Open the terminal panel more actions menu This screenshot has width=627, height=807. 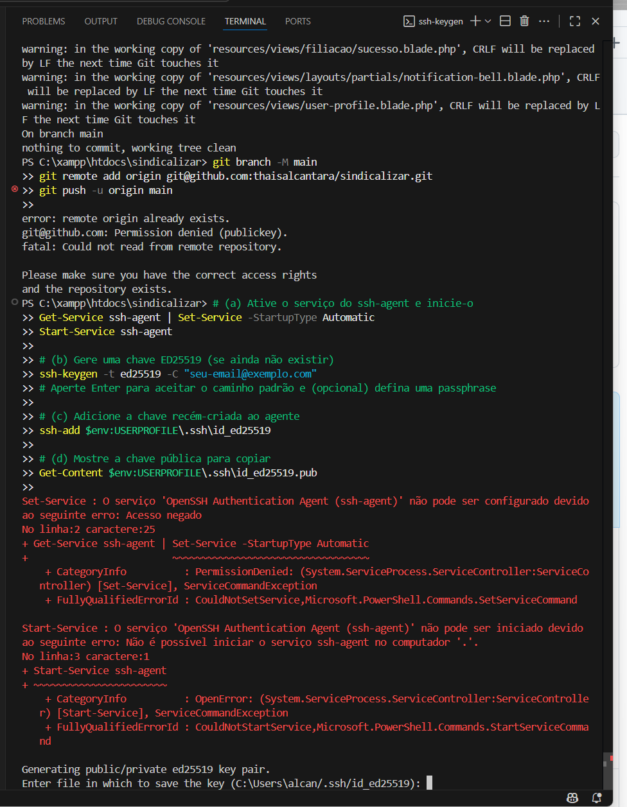pos(544,21)
